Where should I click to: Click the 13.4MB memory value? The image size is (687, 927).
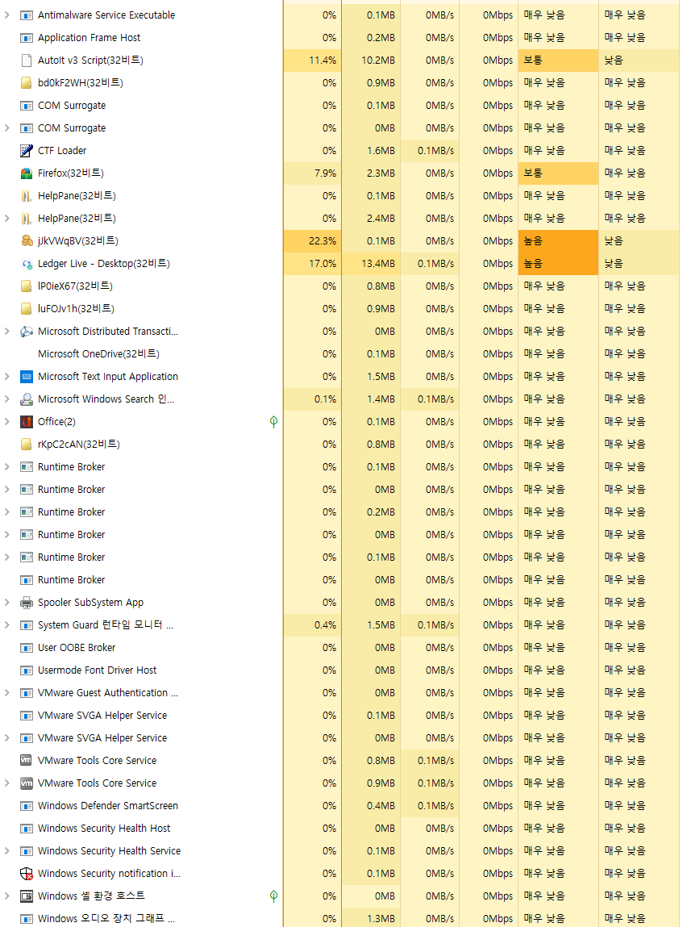coord(378,264)
